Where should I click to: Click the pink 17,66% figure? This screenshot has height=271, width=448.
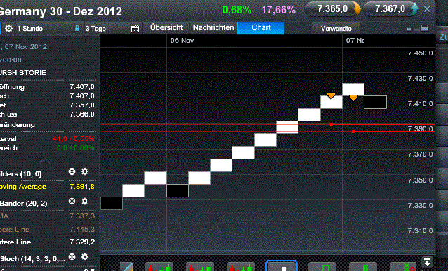(x=279, y=10)
